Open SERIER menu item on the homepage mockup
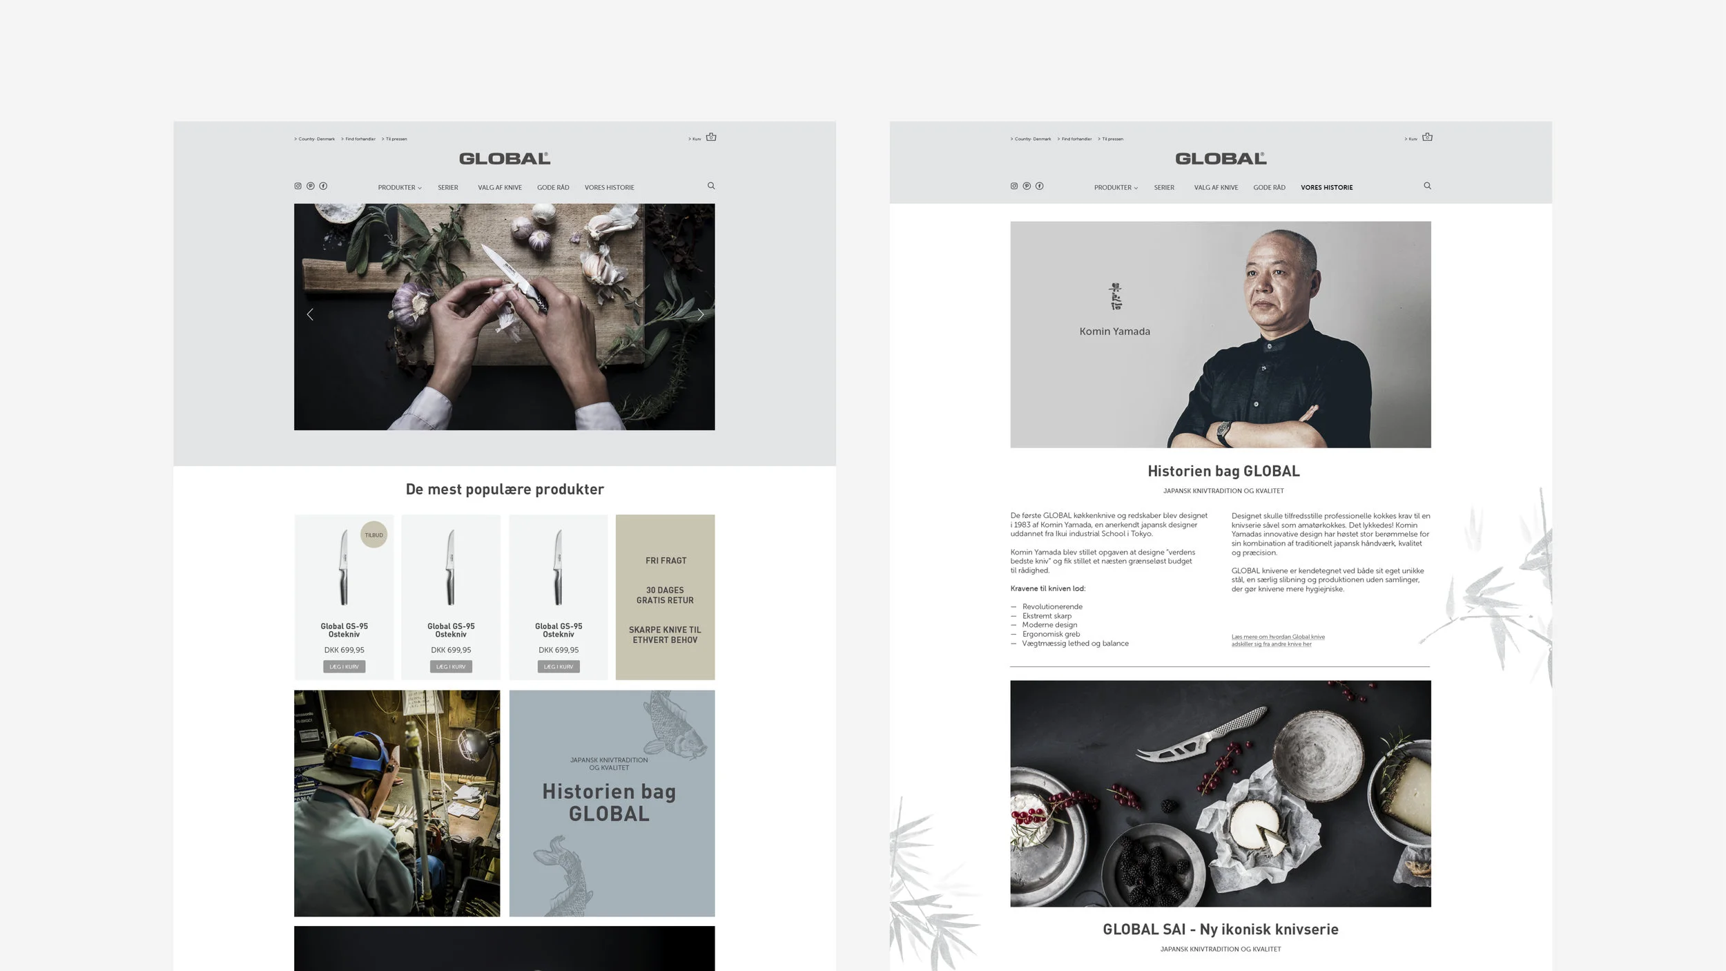 pos(448,187)
